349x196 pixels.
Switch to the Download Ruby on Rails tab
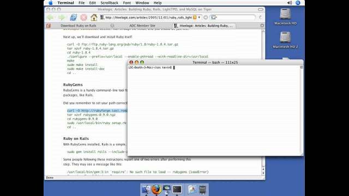click(79, 26)
